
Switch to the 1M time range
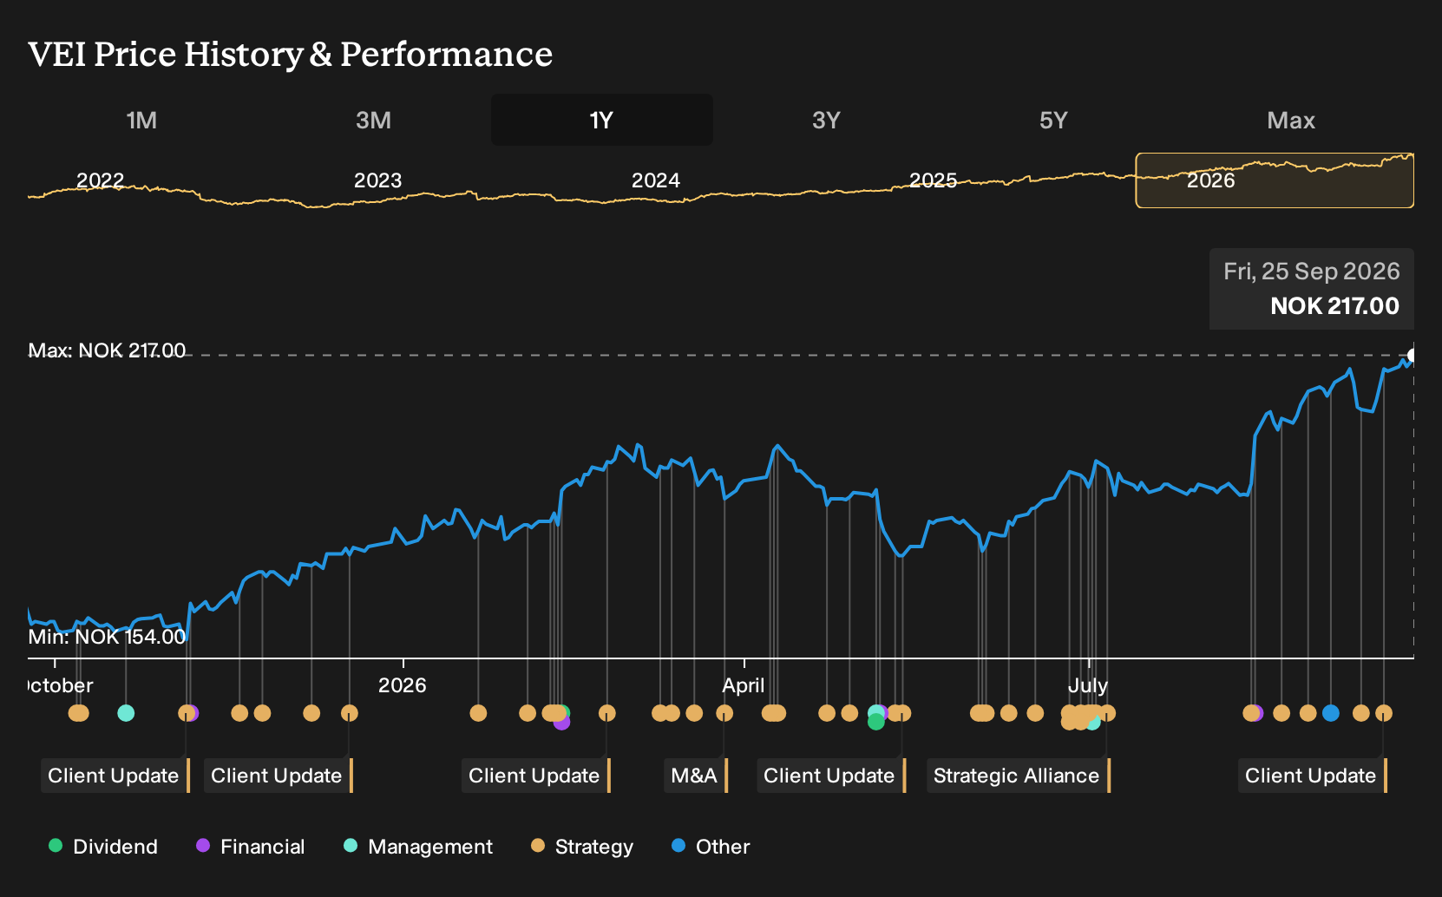141,120
